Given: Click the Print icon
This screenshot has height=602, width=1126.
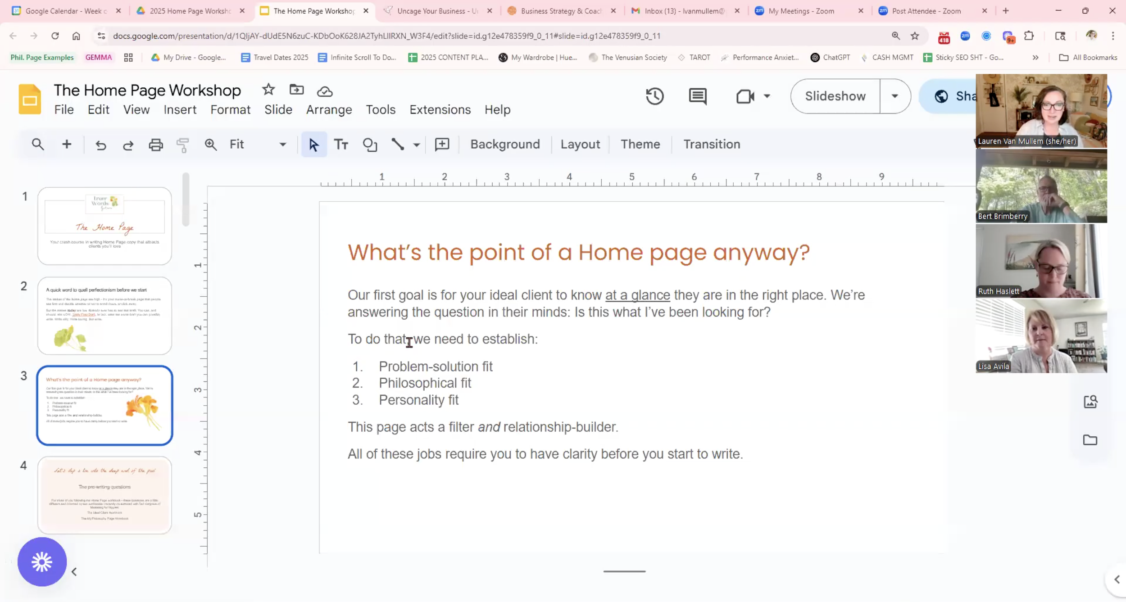Looking at the screenshot, I should coord(156,145).
